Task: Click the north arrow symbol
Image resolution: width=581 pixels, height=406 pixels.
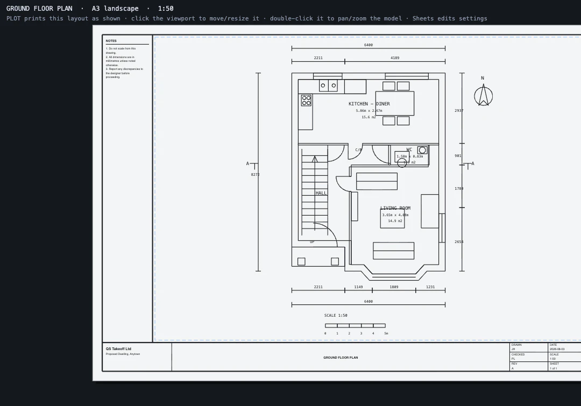Action: pyautogui.click(x=484, y=95)
